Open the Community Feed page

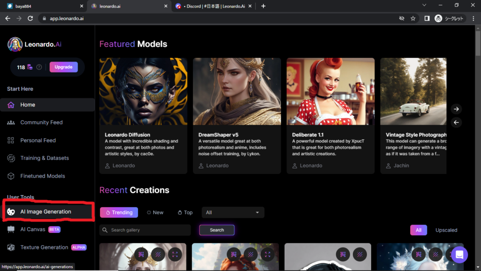tap(41, 122)
